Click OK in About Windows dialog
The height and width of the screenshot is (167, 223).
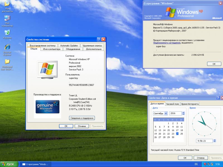pos(214,64)
